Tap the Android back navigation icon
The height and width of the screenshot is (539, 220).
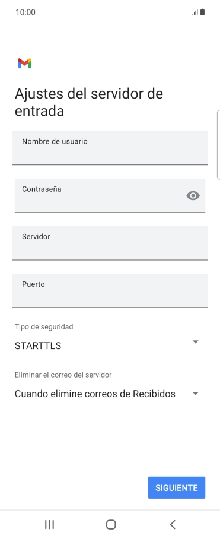click(173, 524)
